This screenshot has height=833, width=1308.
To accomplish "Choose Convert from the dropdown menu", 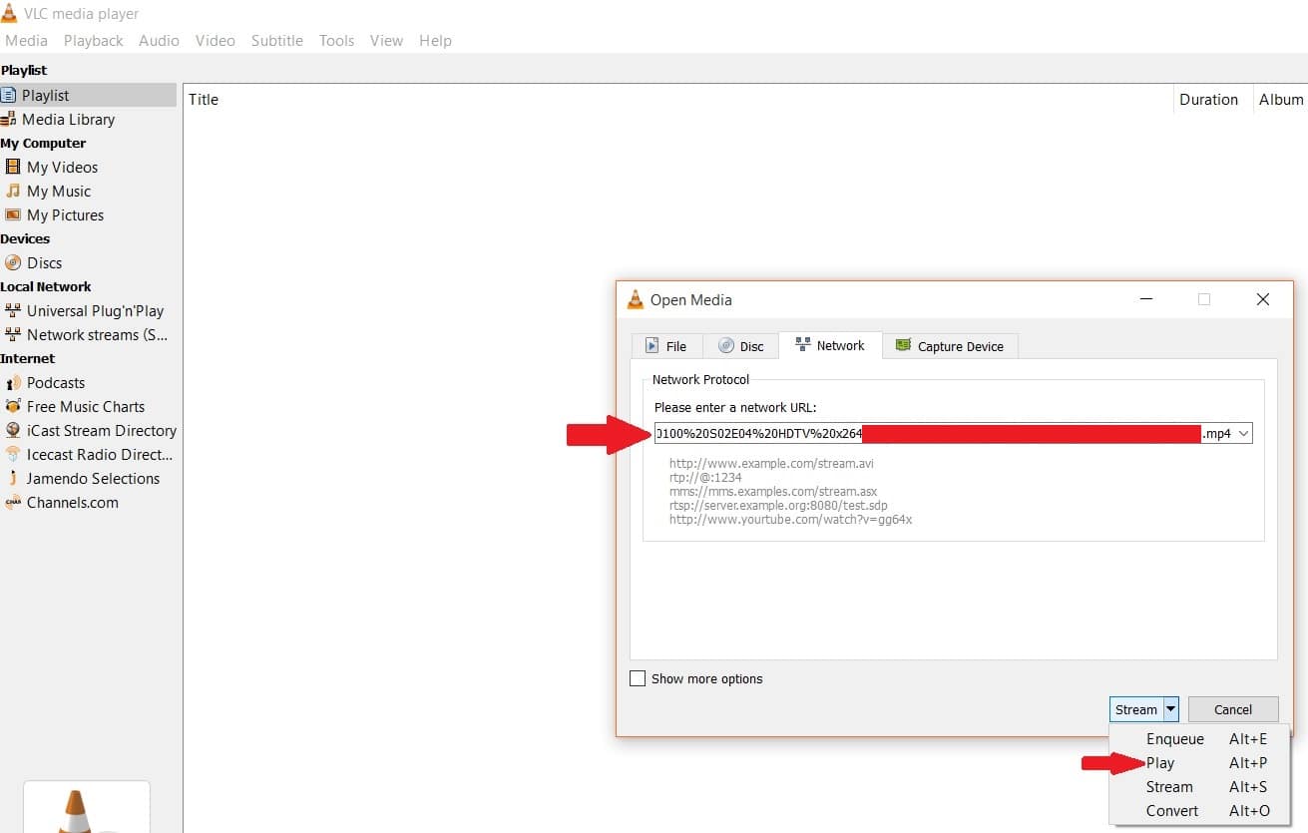I will point(1199,811).
